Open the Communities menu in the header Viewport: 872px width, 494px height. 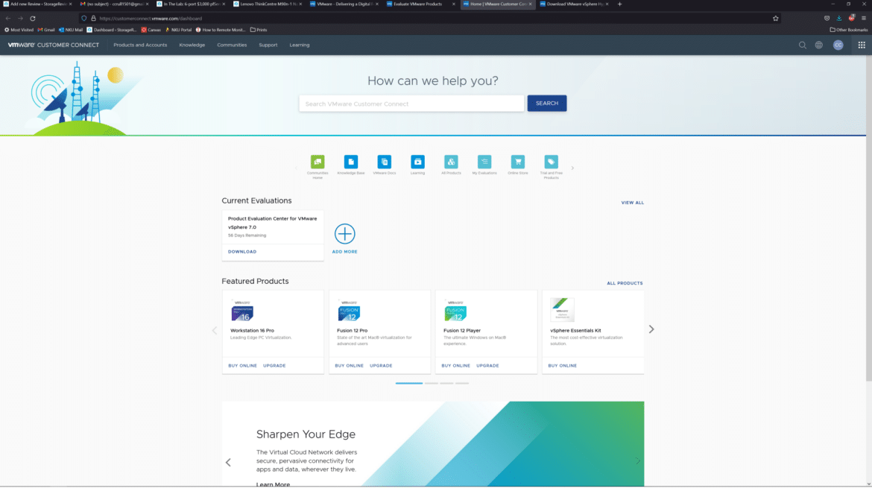pyautogui.click(x=232, y=45)
